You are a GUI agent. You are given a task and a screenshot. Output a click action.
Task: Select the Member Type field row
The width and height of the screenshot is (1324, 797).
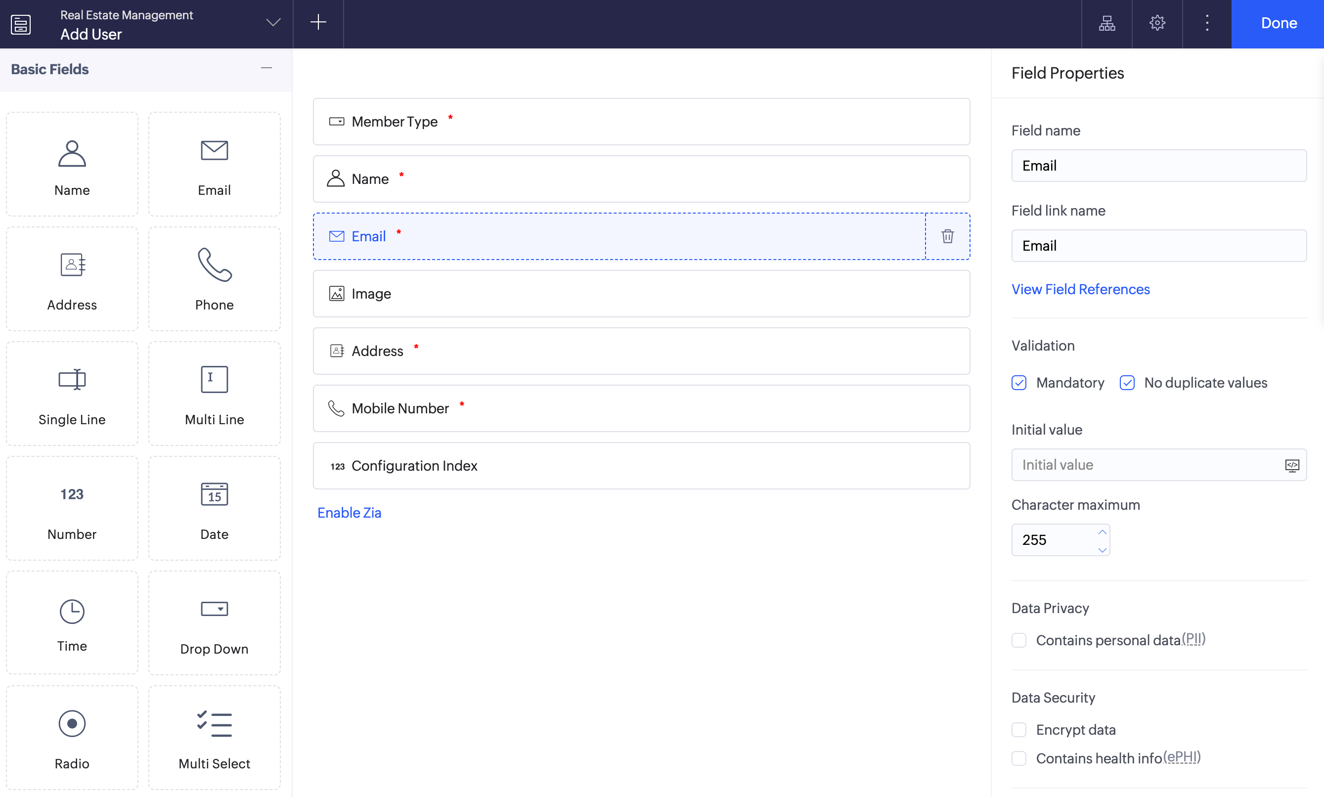click(x=641, y=122)
